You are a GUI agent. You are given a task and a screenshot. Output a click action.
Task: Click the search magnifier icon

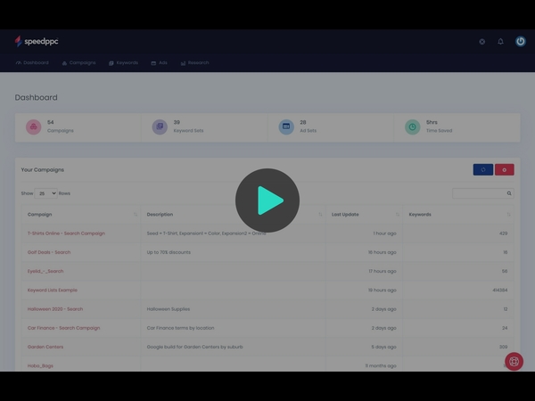tap(509, 193)
